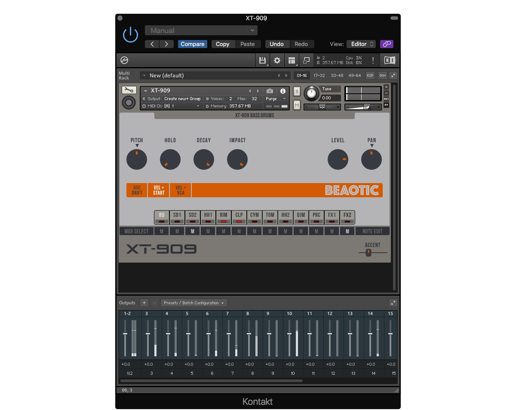Click the previous multi arrow beside New (default)

pos(278,76)
